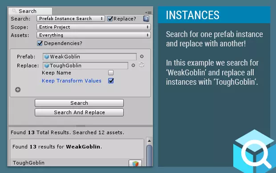276x173 pixels.
Task: Click 'Found 13 results for WeakGoblin' text
Action: pos(57,147)
